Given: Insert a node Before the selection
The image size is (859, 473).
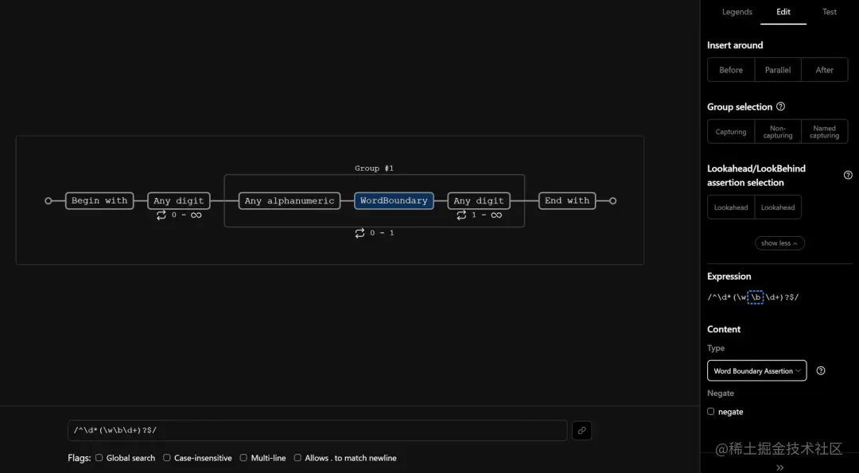Looking at the screenshot, I should 731,70.
